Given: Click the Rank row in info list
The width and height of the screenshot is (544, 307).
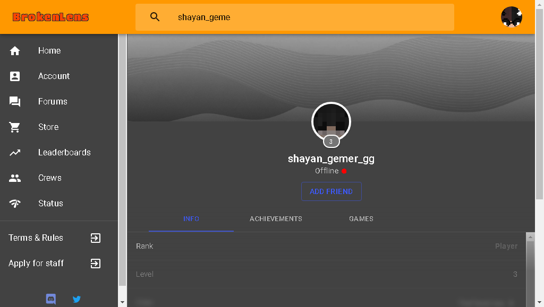Looking at the screenshot, I should (327, 246).
